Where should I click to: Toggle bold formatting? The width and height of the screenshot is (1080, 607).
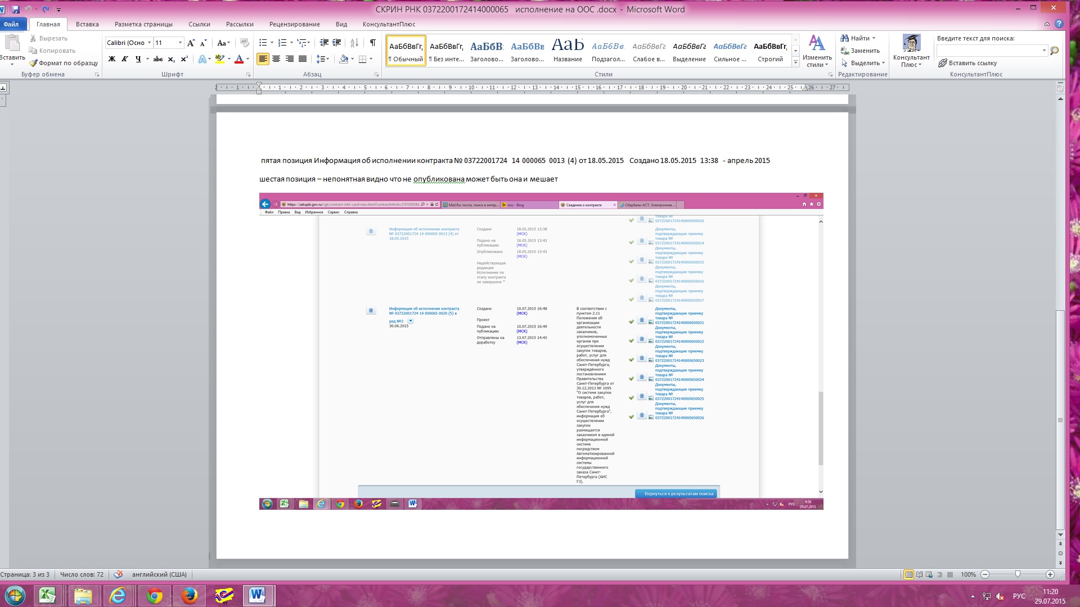pyautogui.click(x=112, y=59)
